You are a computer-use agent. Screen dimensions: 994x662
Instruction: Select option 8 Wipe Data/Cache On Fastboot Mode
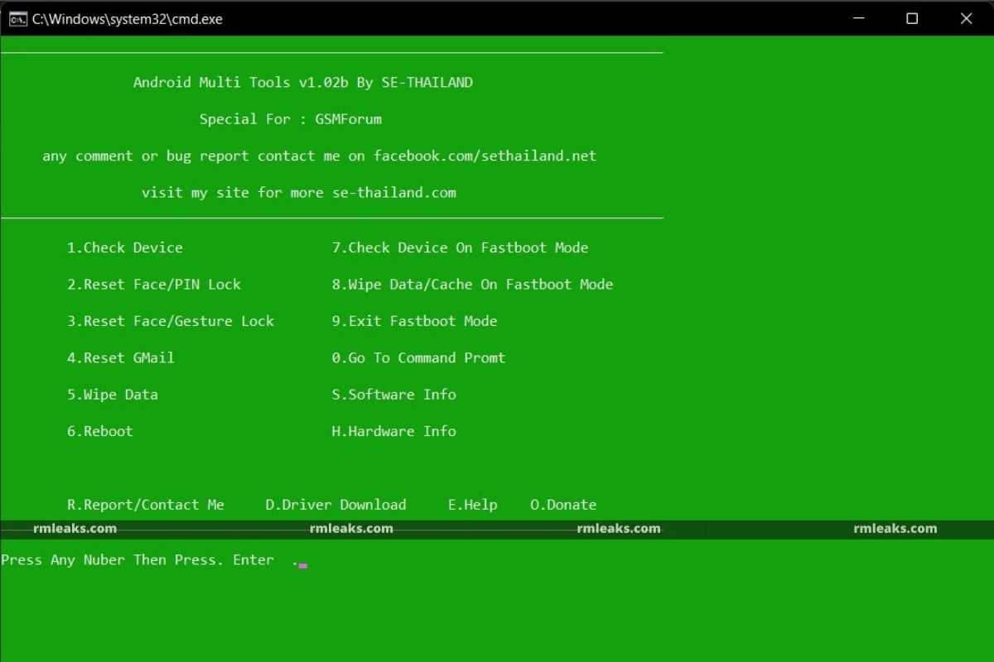pos(473,284)
